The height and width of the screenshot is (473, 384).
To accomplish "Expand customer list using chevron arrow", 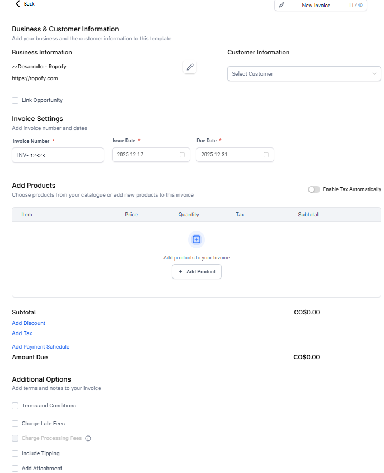I will coord(374,74).
